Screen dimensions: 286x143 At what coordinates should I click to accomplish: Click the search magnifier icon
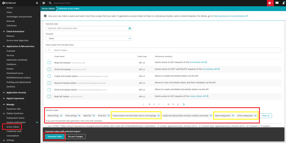click(x=50, y=3)
